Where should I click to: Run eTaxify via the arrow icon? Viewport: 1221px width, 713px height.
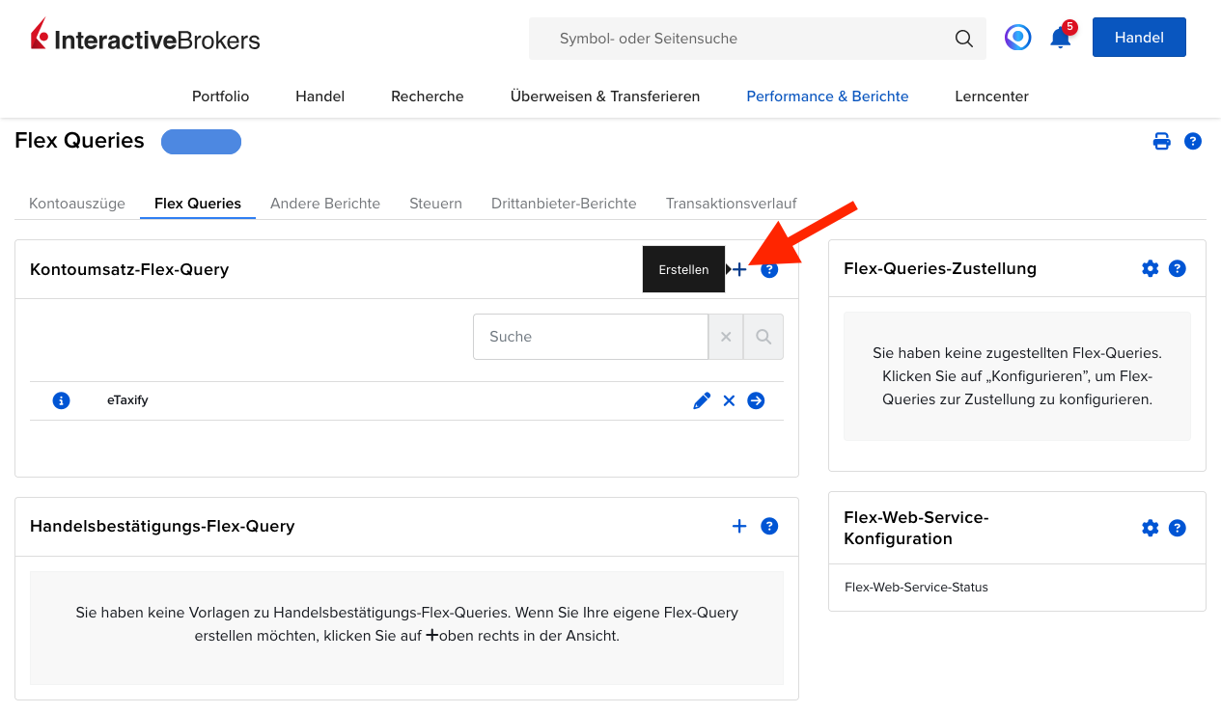coord(757,399)
